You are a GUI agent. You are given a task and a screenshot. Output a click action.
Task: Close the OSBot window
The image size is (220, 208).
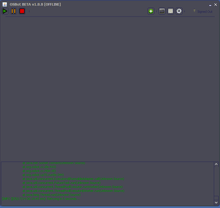tap(216, 5)
